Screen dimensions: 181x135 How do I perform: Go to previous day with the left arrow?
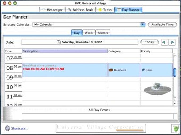pyautogui.click(x=164, y=42)
